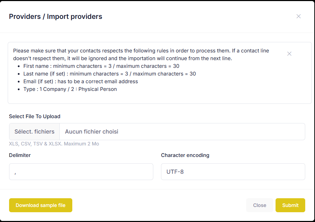Open file picker with Sélect. fichiers
Screen dimensions: 315x222
[34, 132]
